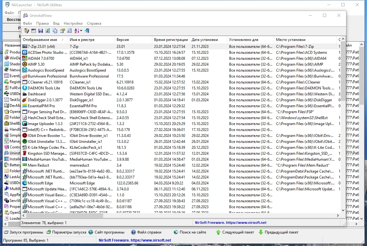Click the BurnAware Professional row icon
This screenshot has width=367, height=246.
tap(25, 76)
